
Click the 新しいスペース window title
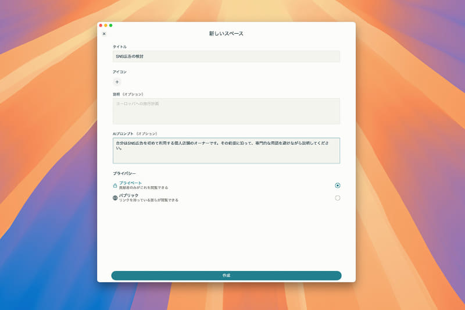pyautogui.click(x=226, y=34)
